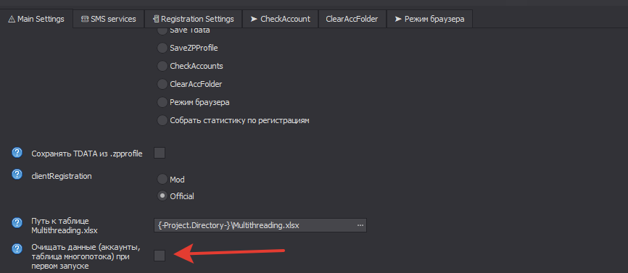Open Режим браузера tab
The height and width of the screenshot is (273, 628).
[x=429, y=19]
